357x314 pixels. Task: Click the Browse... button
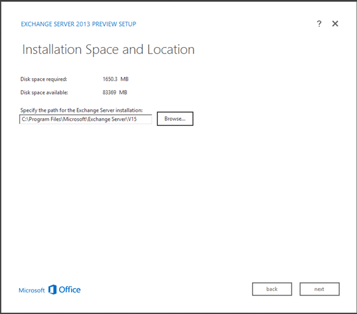coord(175,119)
